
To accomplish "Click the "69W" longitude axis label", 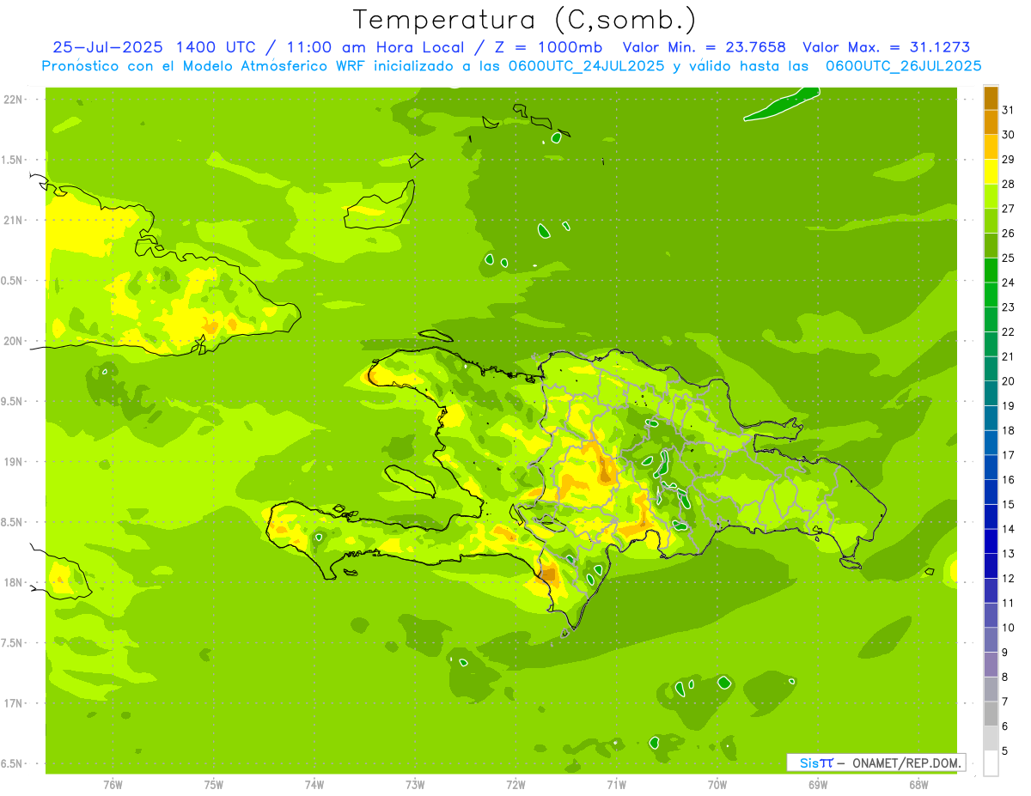I will coord(818,785).
